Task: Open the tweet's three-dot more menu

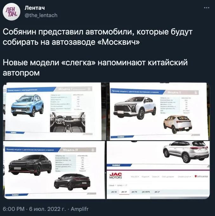Action: point(207,8)
